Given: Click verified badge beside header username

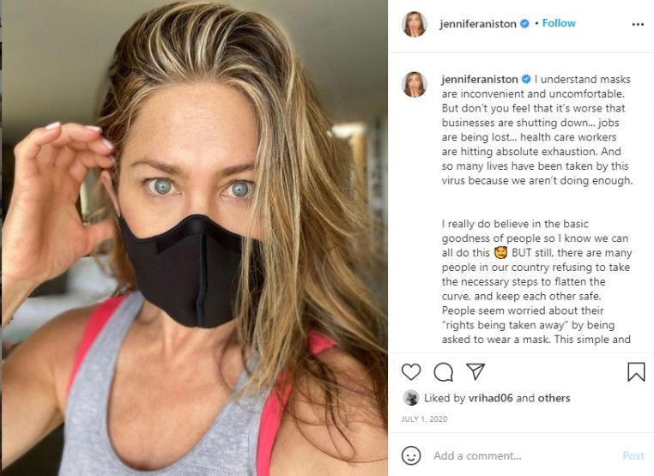Looking at the screenshot, I should [525, 24].
